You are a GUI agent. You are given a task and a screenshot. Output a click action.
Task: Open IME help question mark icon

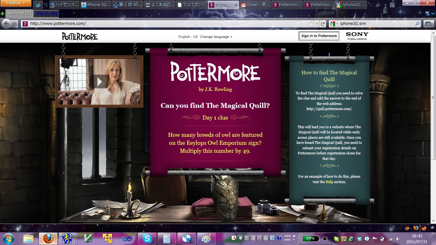(x=279, y=238)
